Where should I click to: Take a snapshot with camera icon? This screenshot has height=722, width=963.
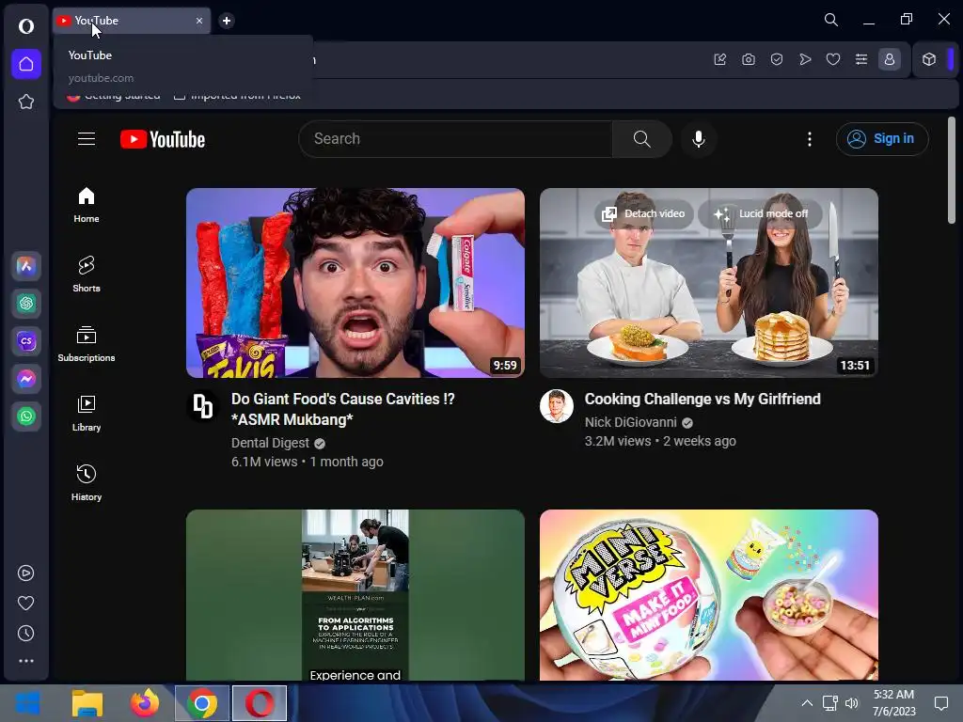tap(749, 59)
